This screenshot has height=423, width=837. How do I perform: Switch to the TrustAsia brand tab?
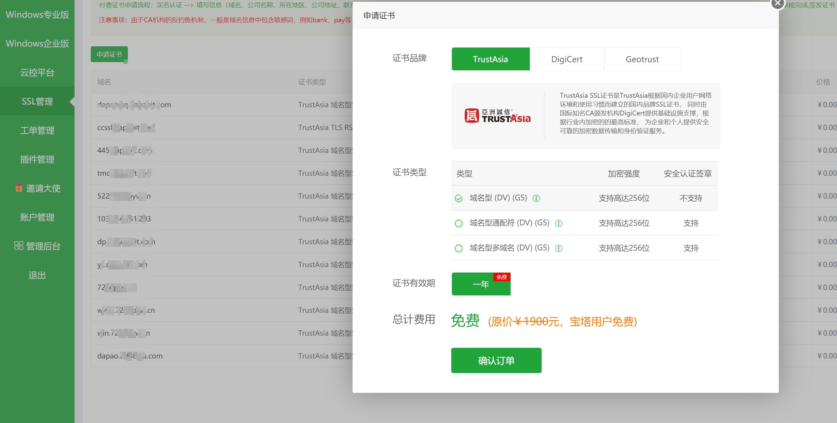[491, 59]
